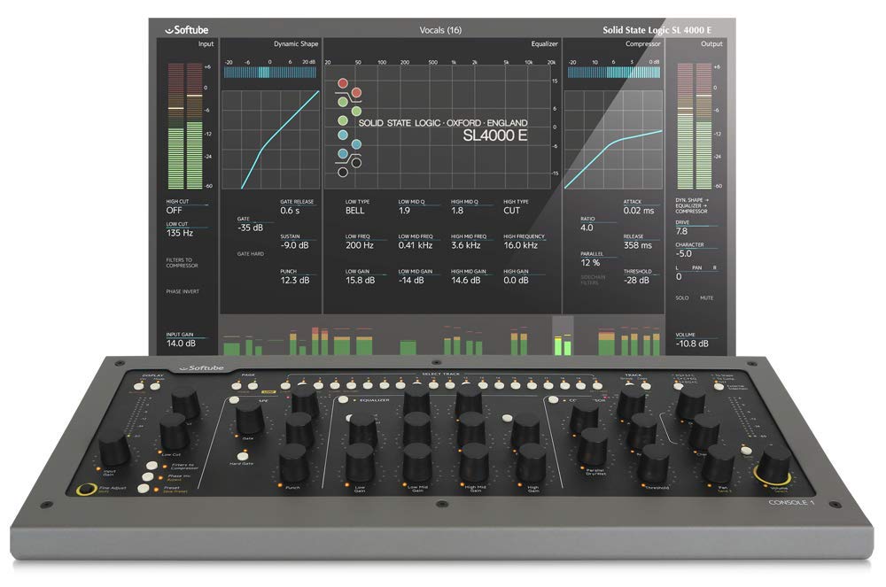Enable Phase Invert on the input section

tap(183, 291)
